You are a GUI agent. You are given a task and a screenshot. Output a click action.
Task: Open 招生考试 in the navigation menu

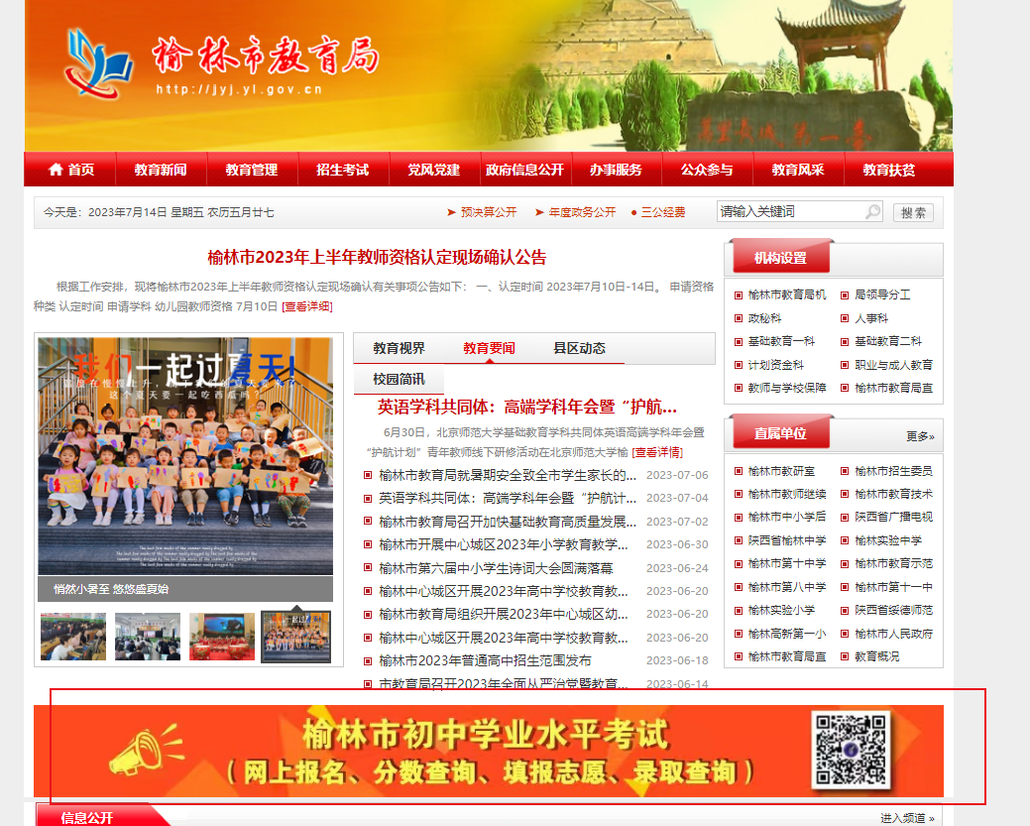click(x=343, y=170)
